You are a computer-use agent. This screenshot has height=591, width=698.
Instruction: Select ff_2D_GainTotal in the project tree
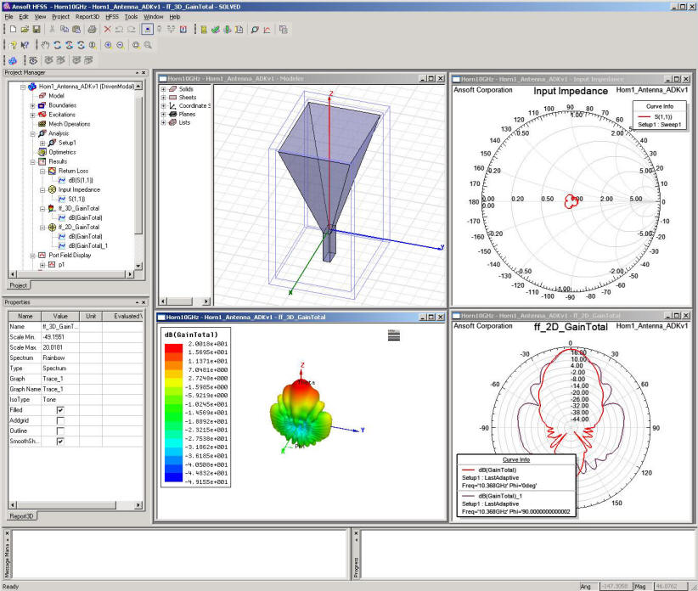click(x=79, y=227)
